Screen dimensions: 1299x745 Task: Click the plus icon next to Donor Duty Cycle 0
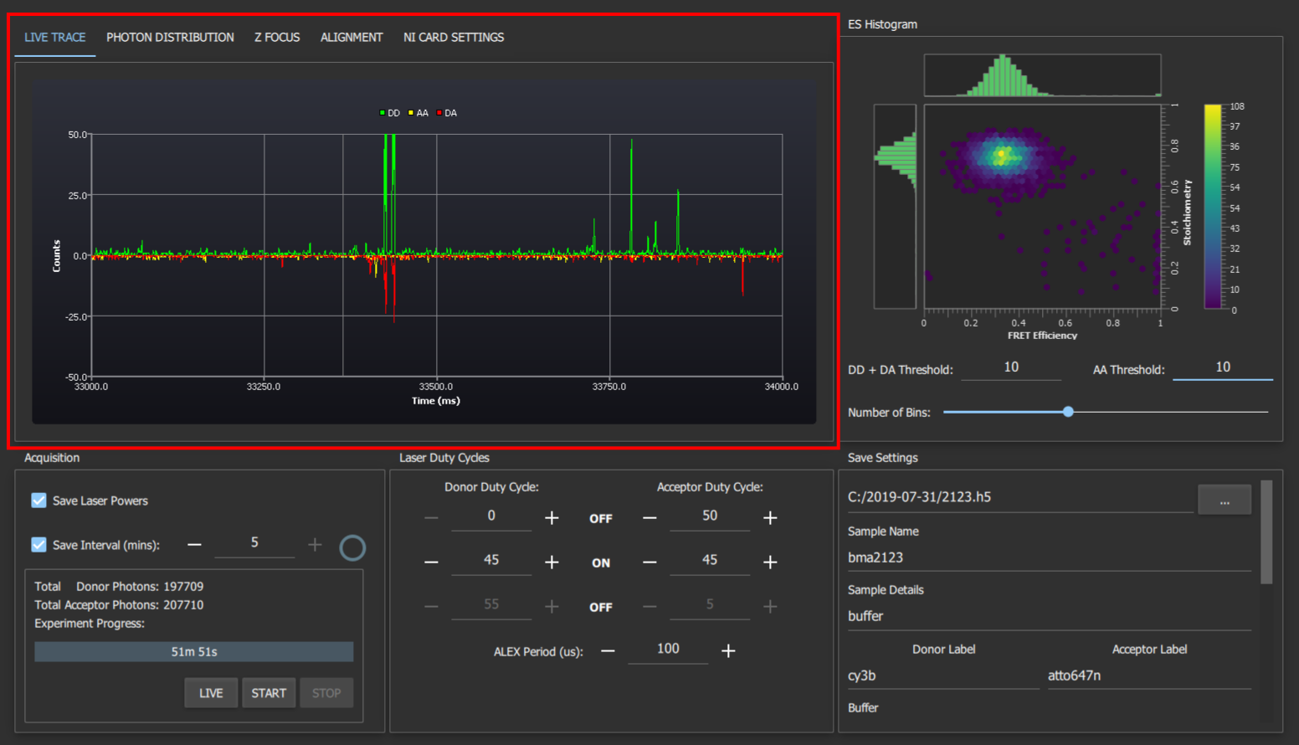(x=552, y=518)
